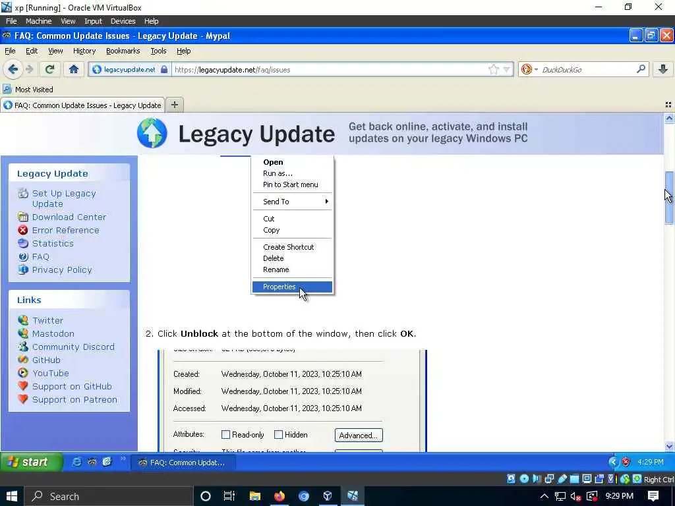Viewport: 675px width, 506px height.
Task: Open the address bar history dropdown arrow
Action: coord(507,69)
